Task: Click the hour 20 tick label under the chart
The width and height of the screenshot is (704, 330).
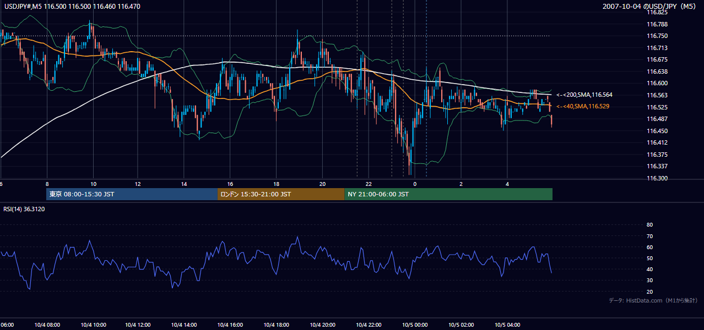Action: coord(322,184)
